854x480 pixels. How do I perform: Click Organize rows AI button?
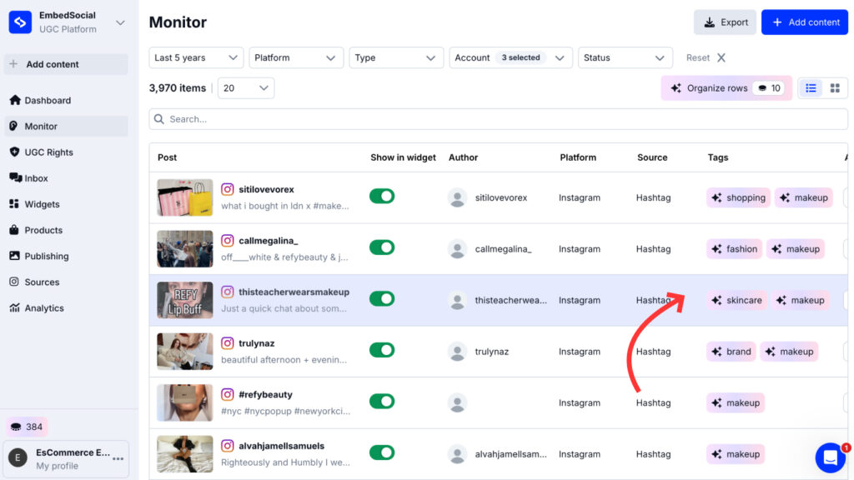pyautogui.click(x=726, y=88)
